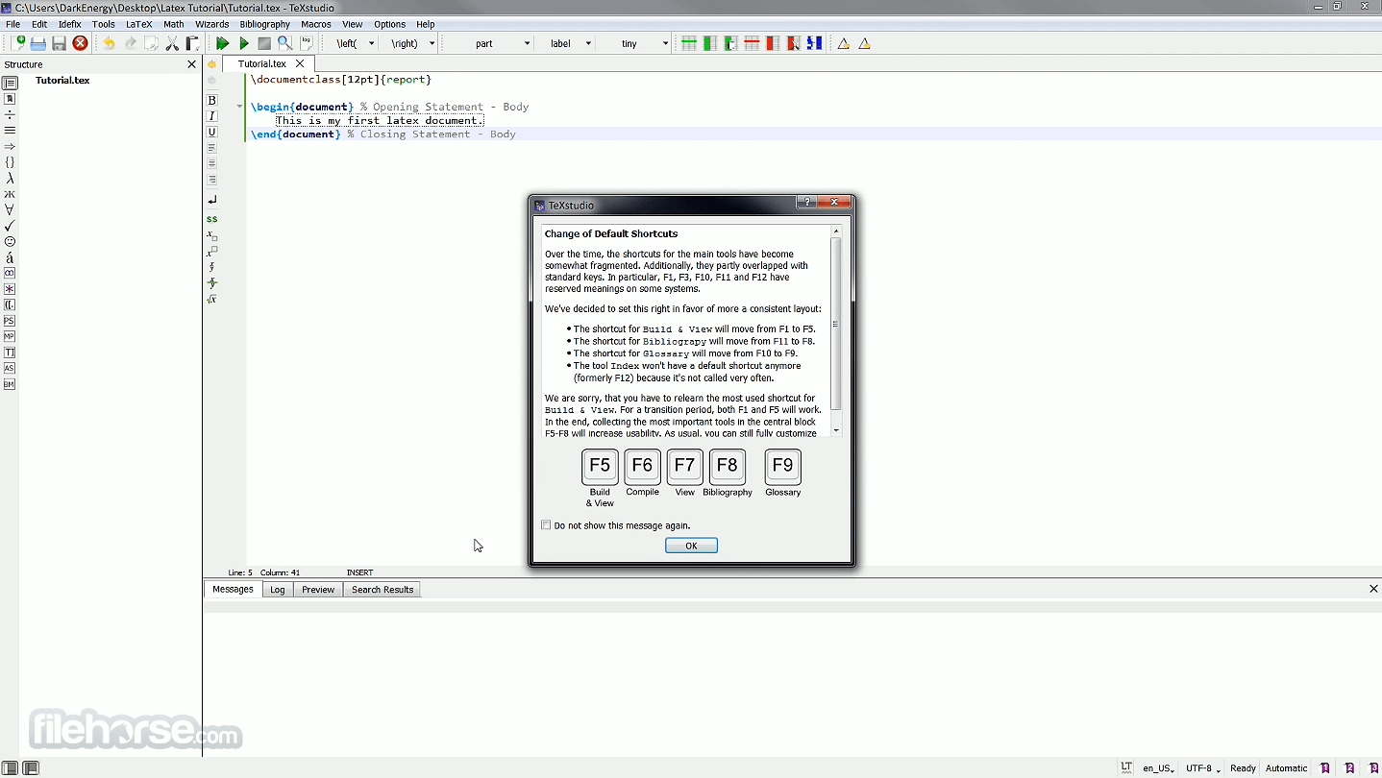Change the en_US spell-check language
This screenshot has height=778, width=1382.
point(1156,767)
